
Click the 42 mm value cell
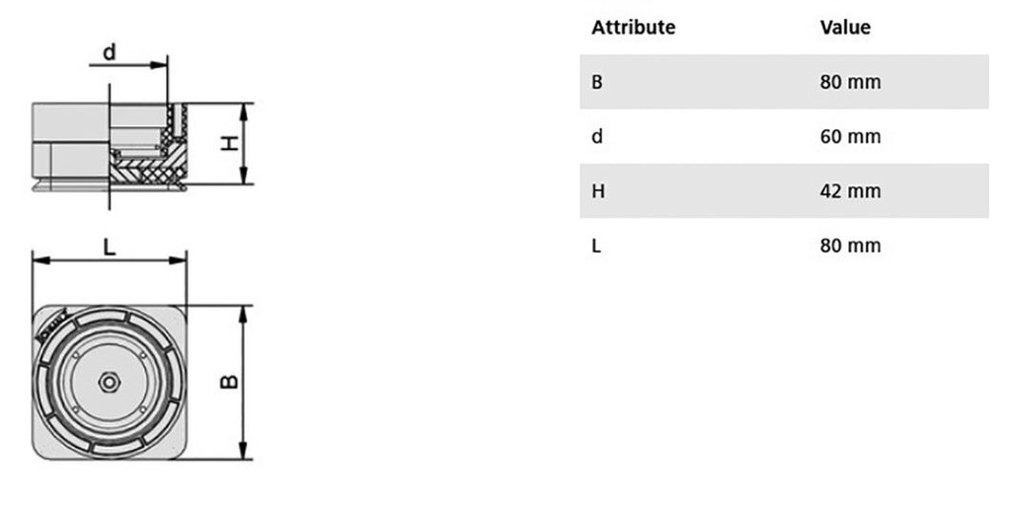[x=849, y=190]
